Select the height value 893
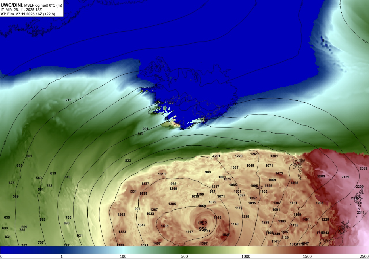The height and width of the screenshot is (259, 369). [x=67, y=223]
